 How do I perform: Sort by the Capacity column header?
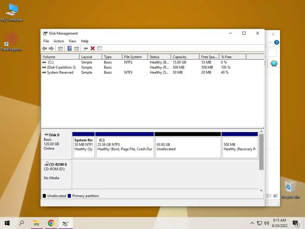click(185, 57)
